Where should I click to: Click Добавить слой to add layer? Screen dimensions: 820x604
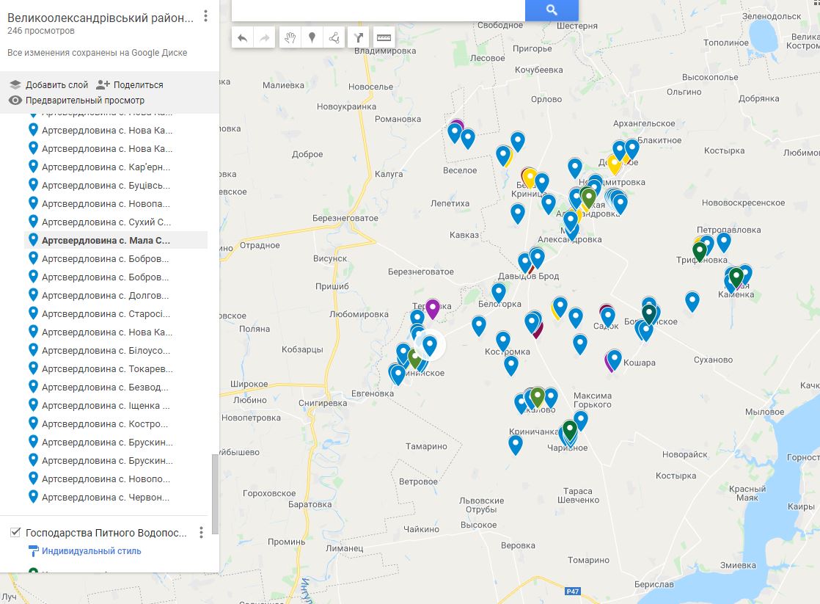(x=49, y=85)
